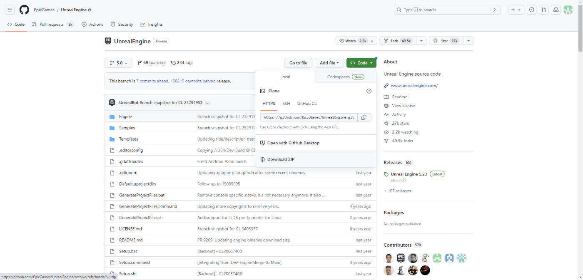583x280 pixels.
Task: Open the Setup.bat file
Action: (128, 251)
